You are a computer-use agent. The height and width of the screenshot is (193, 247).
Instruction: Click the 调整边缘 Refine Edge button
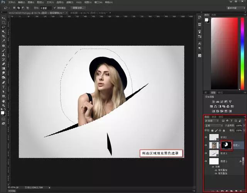tap(78, 8)
